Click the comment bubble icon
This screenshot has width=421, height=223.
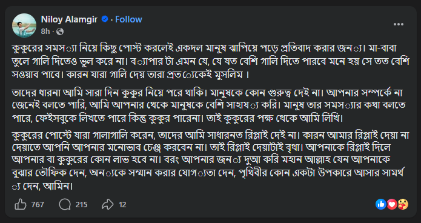point(65,205)
